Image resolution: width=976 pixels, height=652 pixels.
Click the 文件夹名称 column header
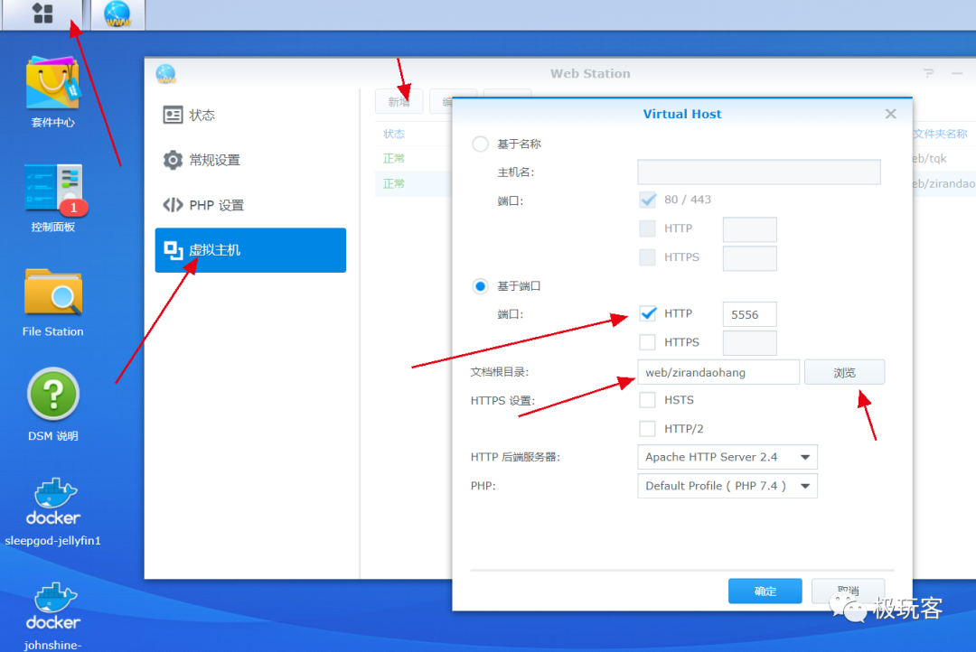(x=940, y=134)
